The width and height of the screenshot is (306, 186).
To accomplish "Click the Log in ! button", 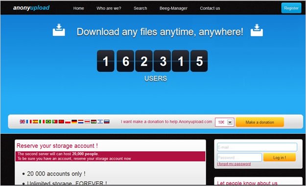I will (280, 158).
